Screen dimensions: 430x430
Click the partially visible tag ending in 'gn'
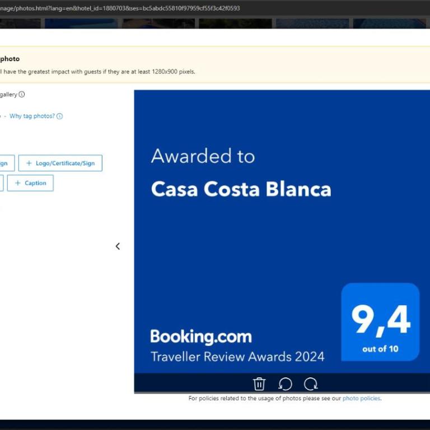coord(7,163)
